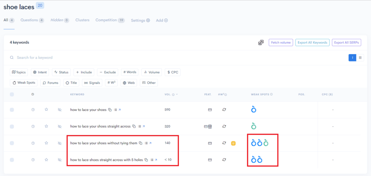The height and width of the screenshot is (176, 371).
Task: Click the video feature icon in 320 row
Action: (x=210, y=126)
